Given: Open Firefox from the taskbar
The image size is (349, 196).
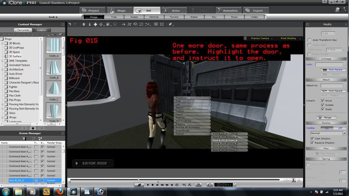Looking at the screenshot, I should (60, 192).
